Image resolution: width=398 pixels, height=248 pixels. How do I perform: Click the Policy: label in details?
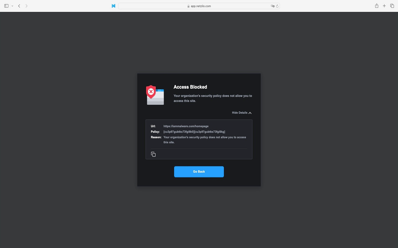155,132
